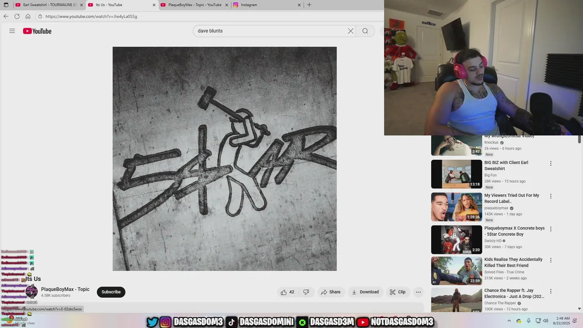Open 'Kids Realise They Accidentally Killed' title
The height and width of the screenshot is (328, 583).
coord(513,262)
